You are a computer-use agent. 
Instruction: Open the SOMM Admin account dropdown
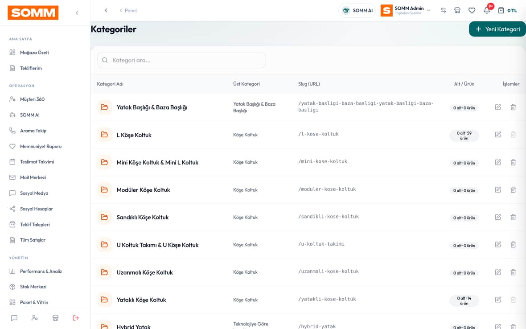pos(406,10)
